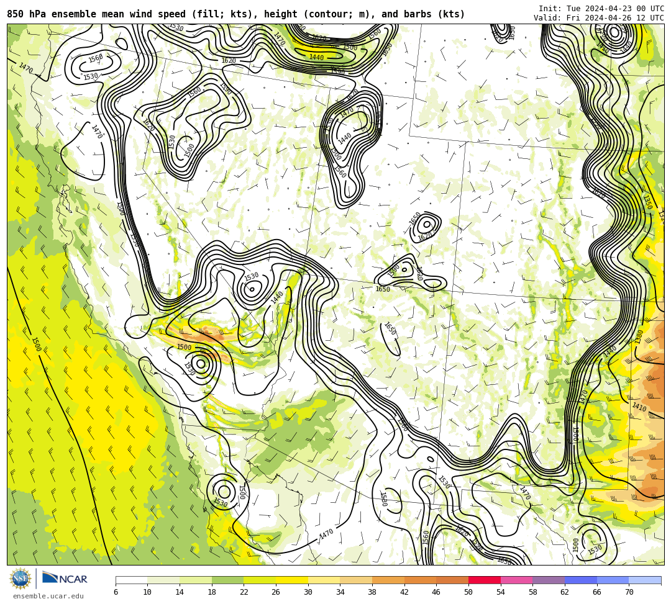Pick the purple 58–62 kts colorbar segment
Screen dimensions: 671x604
point(549,580)
